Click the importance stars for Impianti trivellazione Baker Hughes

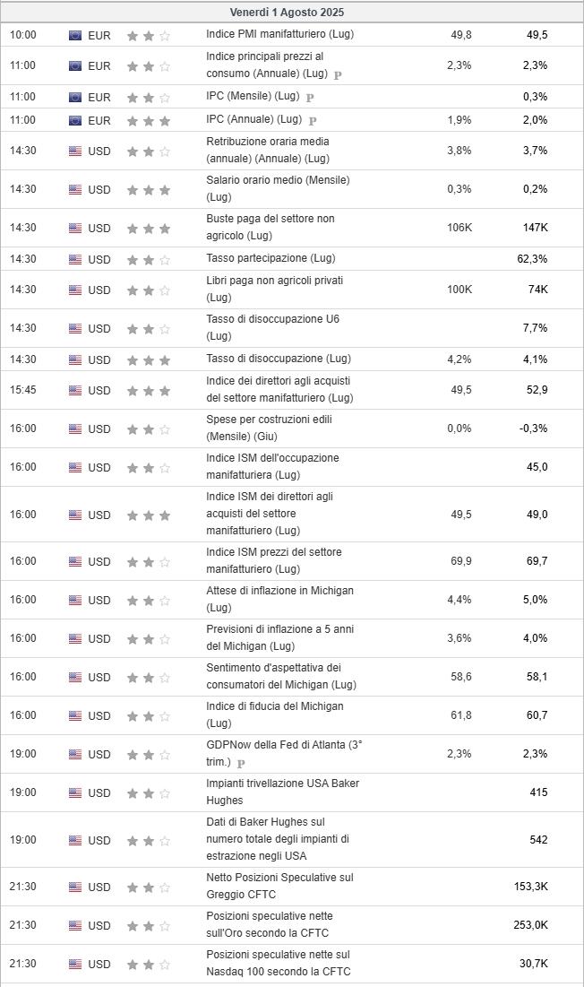149,793
